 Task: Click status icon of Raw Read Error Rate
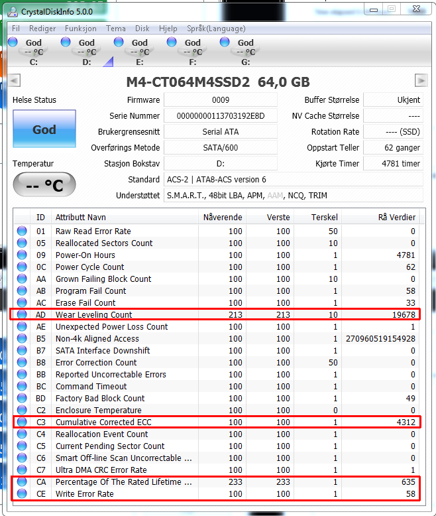coord(22,231)
